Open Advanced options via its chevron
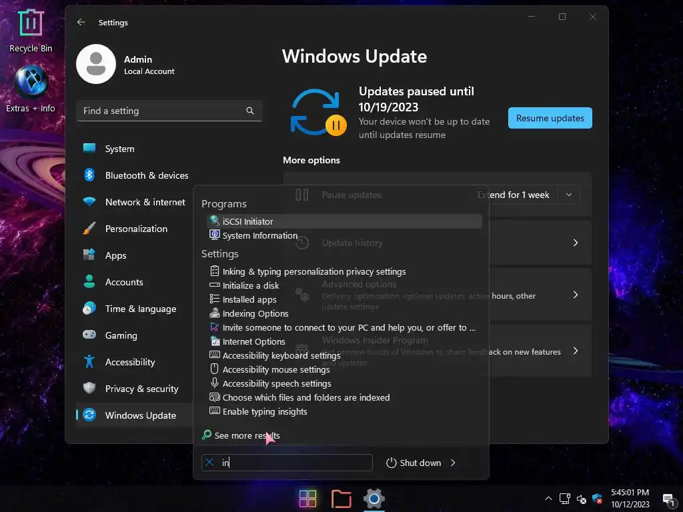 tap(576, 295)
